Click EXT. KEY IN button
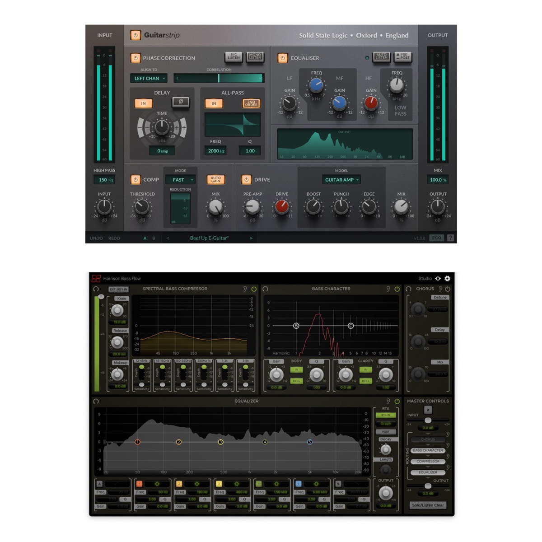This screenshot has height=542, width=542. tap(118, 289)
